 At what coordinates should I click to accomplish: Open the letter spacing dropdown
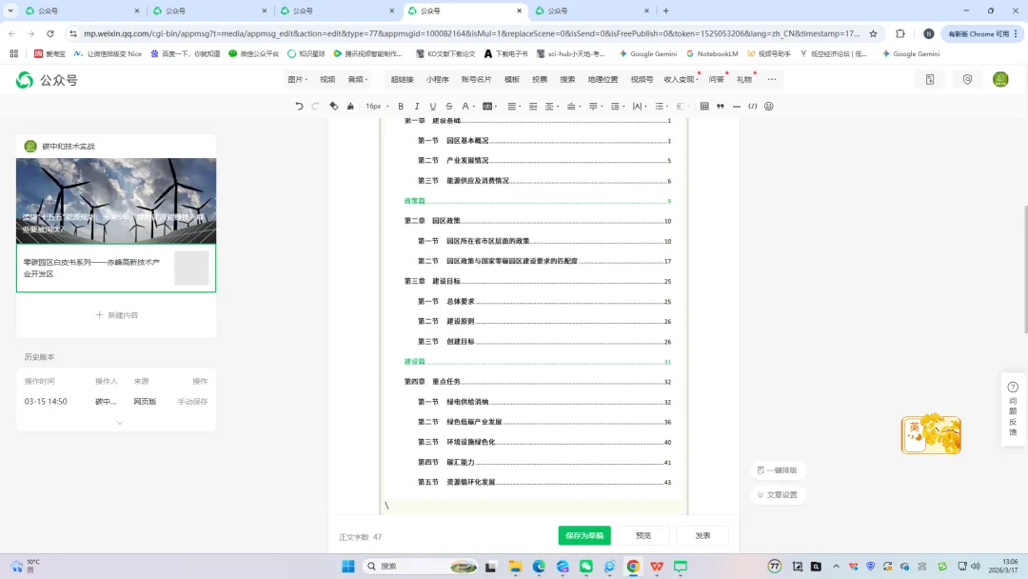[640, 107]
